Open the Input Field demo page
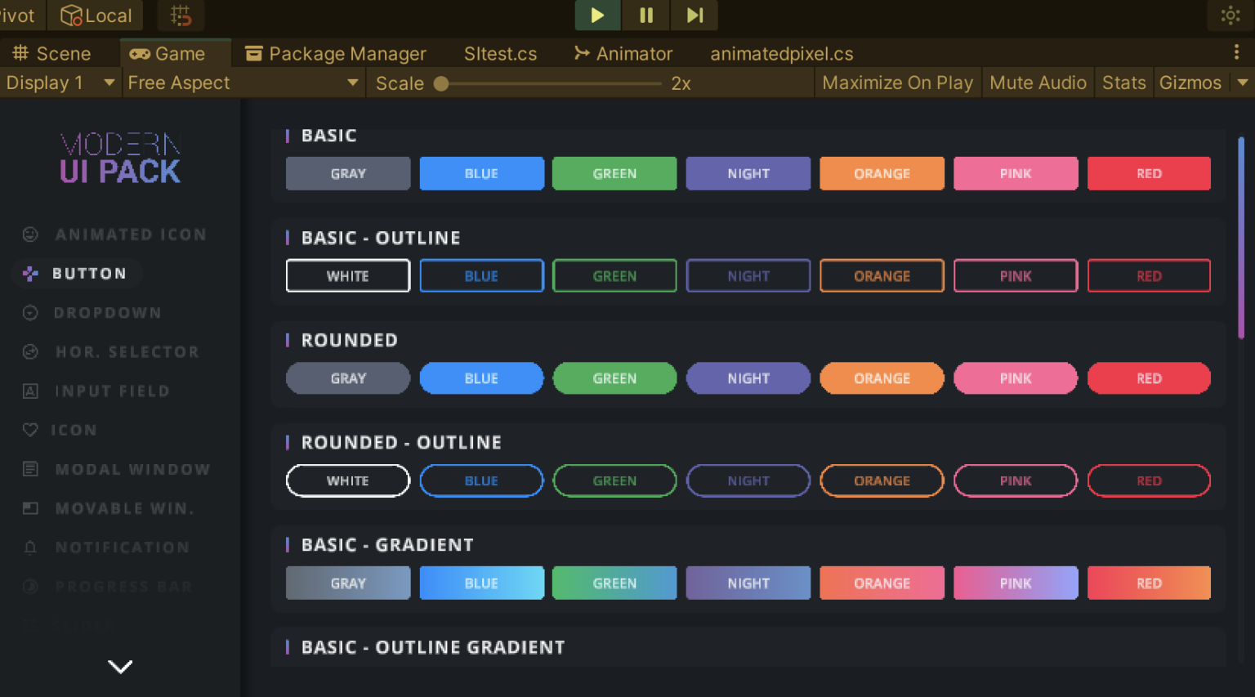 click(110, 391)
